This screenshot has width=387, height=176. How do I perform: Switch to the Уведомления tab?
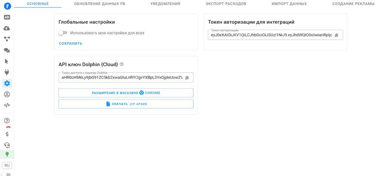click(x=164, y=4)
